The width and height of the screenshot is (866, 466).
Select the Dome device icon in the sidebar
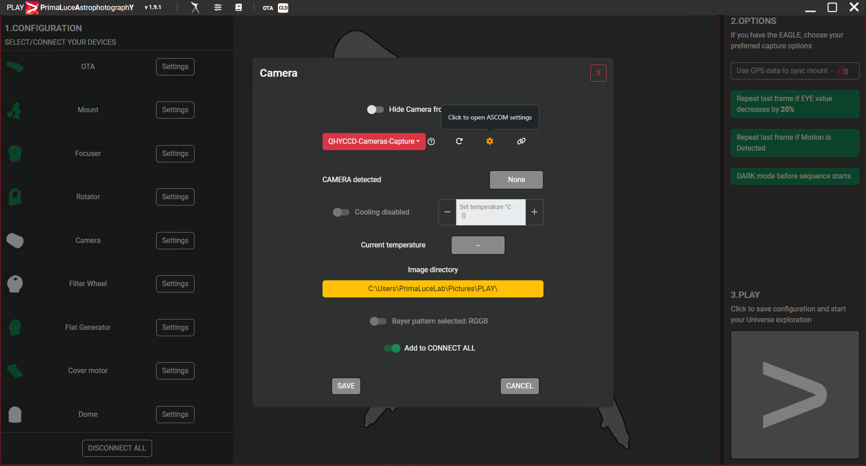coord(15,414)
